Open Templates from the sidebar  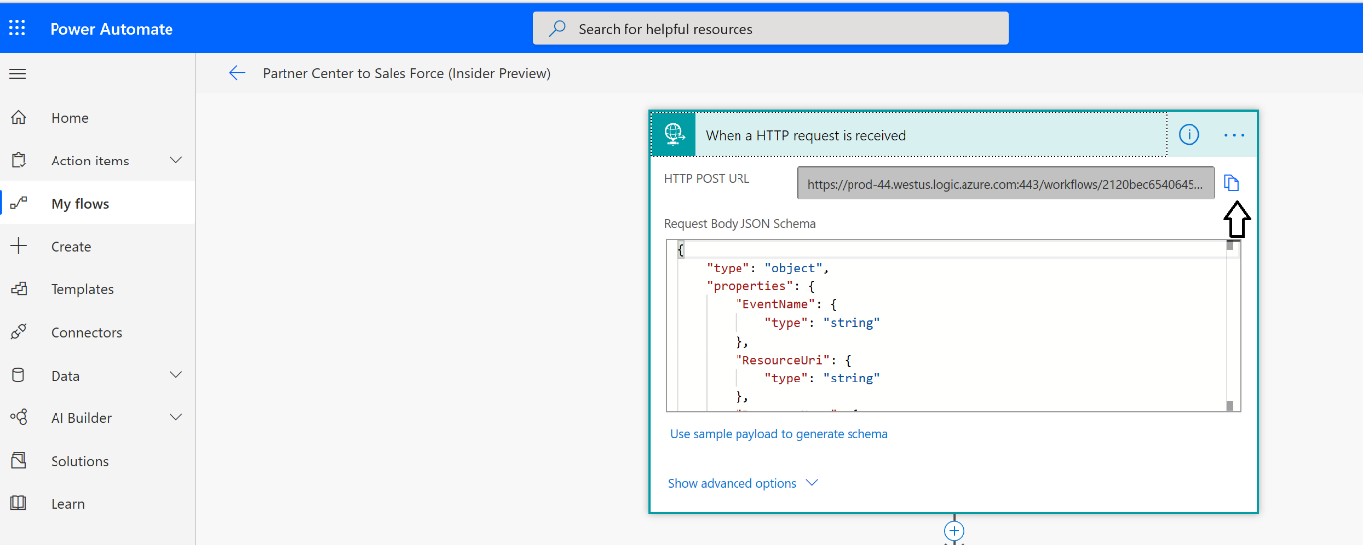point(82,289)
